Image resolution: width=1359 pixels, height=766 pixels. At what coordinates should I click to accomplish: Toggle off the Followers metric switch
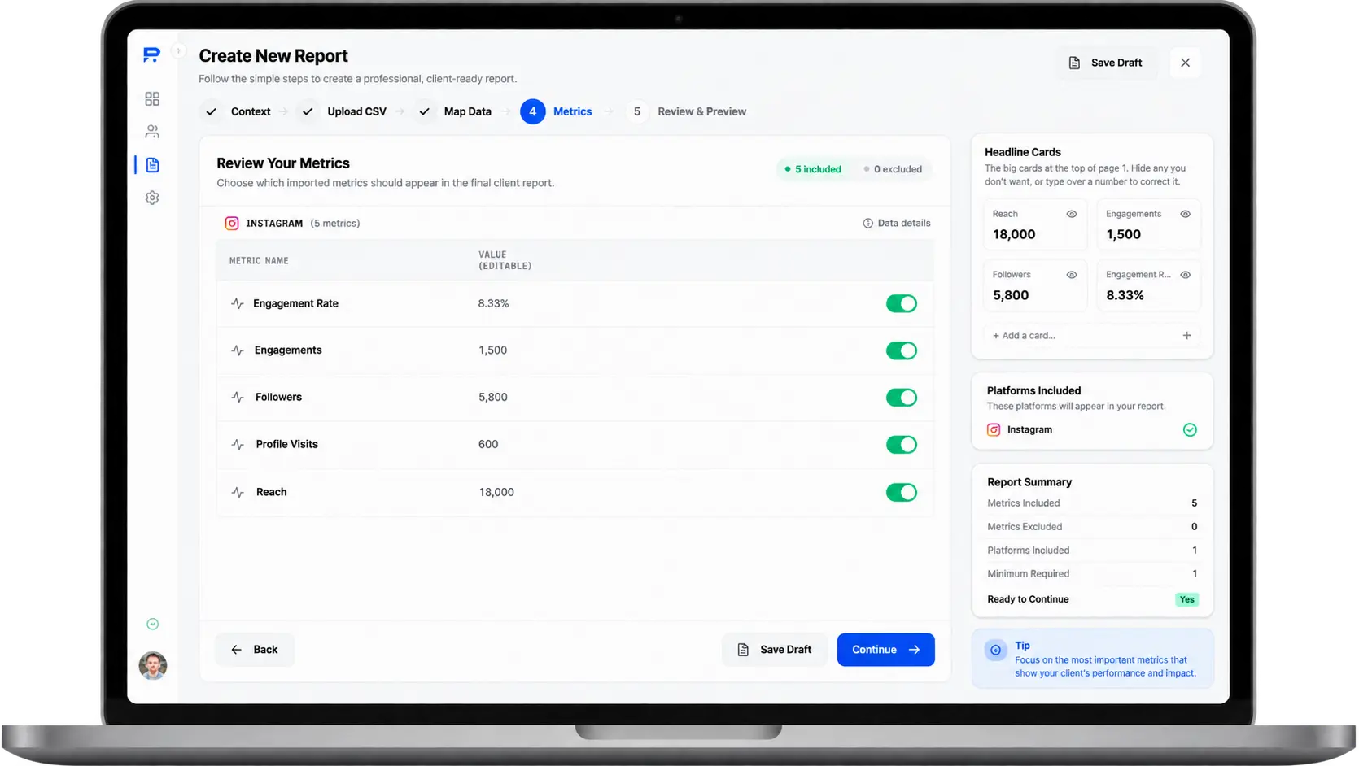[x=901, y=398]
